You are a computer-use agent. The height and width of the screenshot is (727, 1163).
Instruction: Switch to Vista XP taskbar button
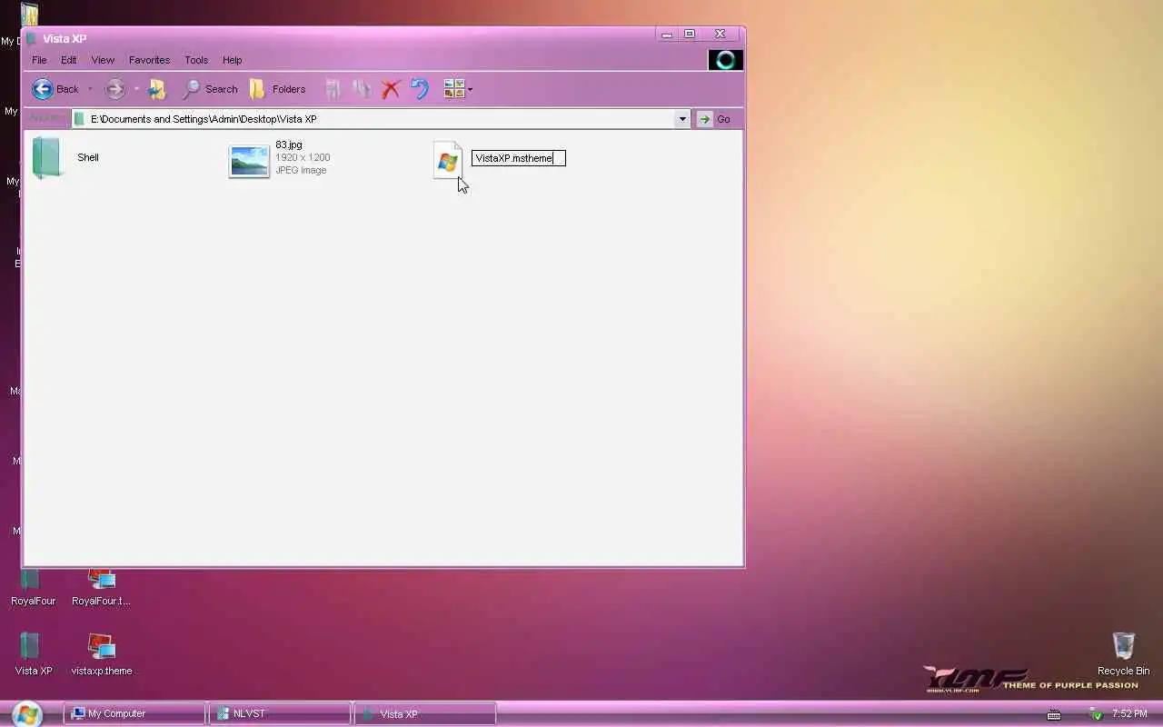click(x=425, y=714)
